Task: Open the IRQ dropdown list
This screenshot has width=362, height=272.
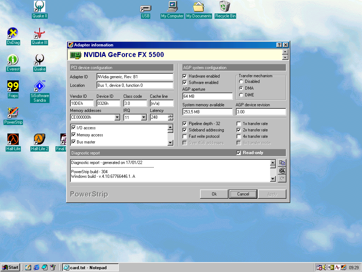Action: [144, 117]
